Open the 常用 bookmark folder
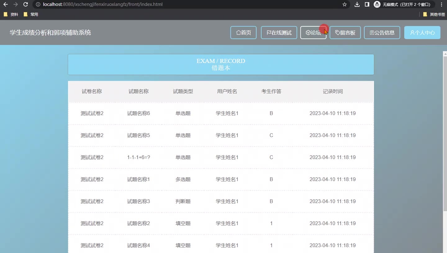447x253 pixels. click(31, 14)
